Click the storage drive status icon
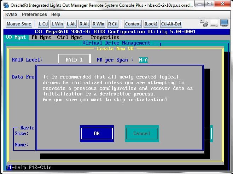 (214, 23)
